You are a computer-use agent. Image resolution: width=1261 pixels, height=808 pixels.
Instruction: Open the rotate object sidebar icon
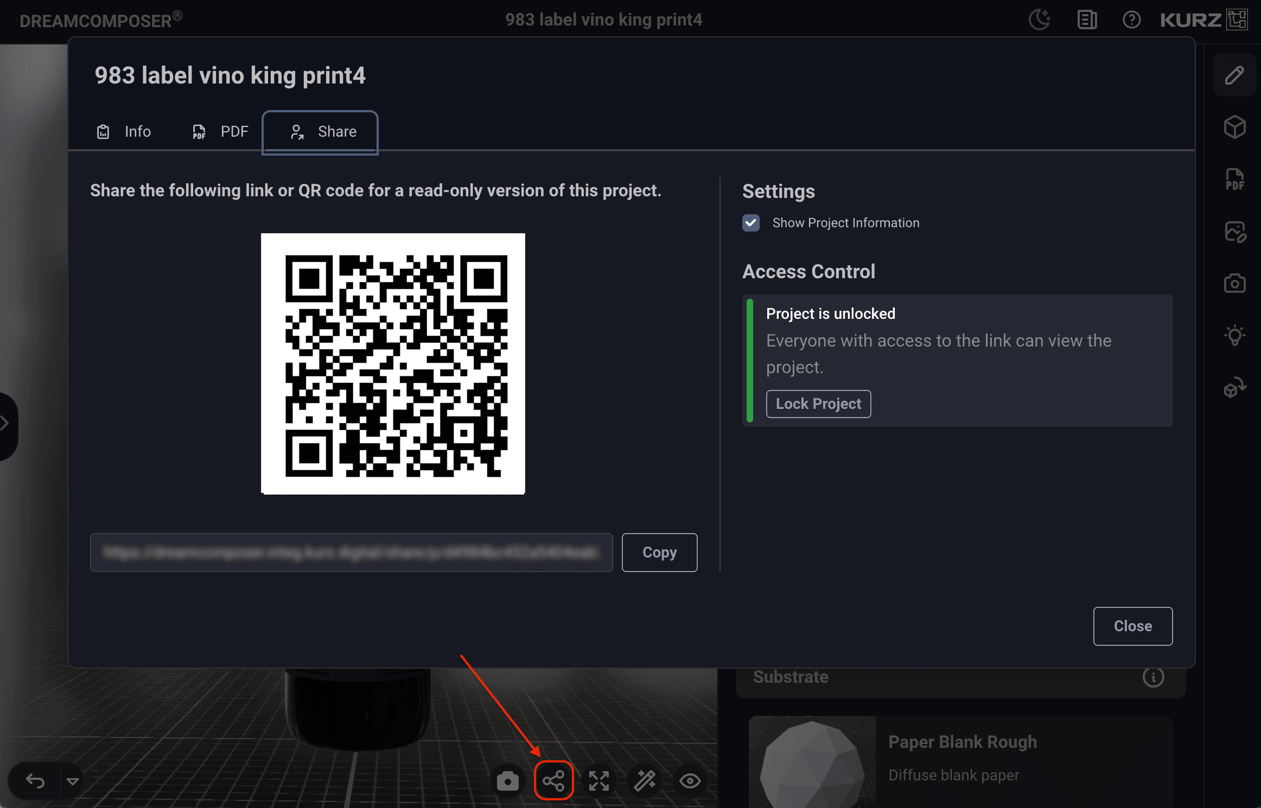pos(1234,387)
